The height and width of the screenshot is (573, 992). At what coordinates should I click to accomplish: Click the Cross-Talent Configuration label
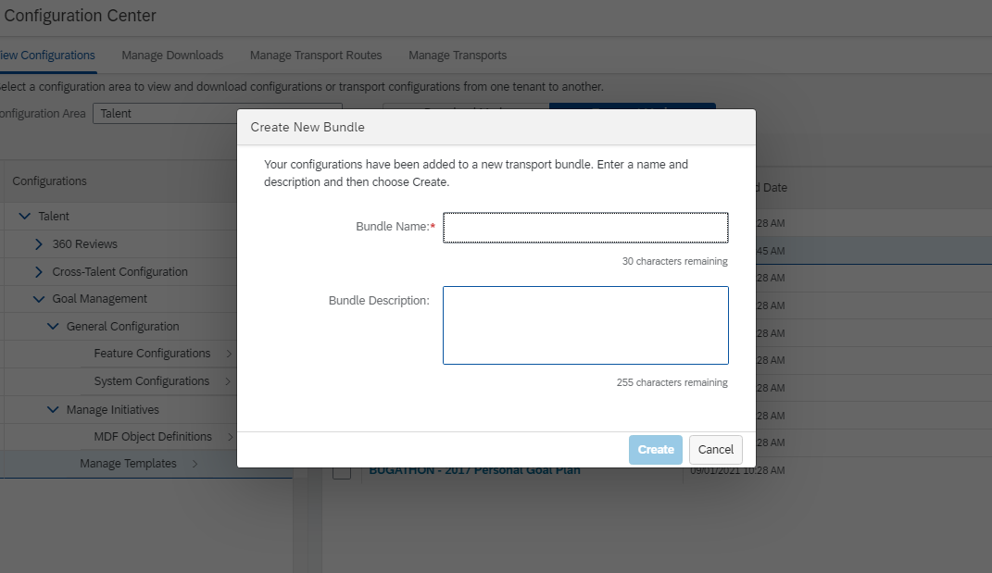coord(119,272)
